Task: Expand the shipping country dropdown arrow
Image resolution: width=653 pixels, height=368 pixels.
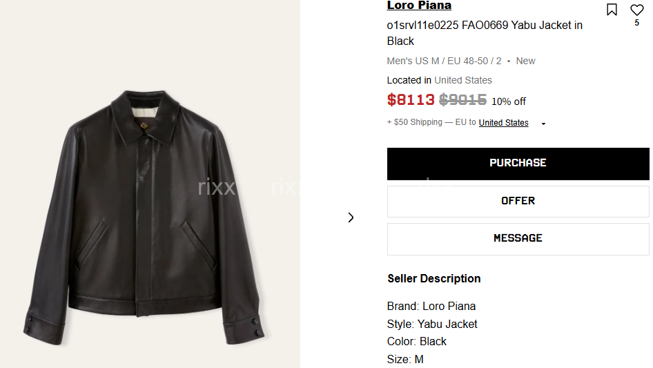Action: pos(543,124)
